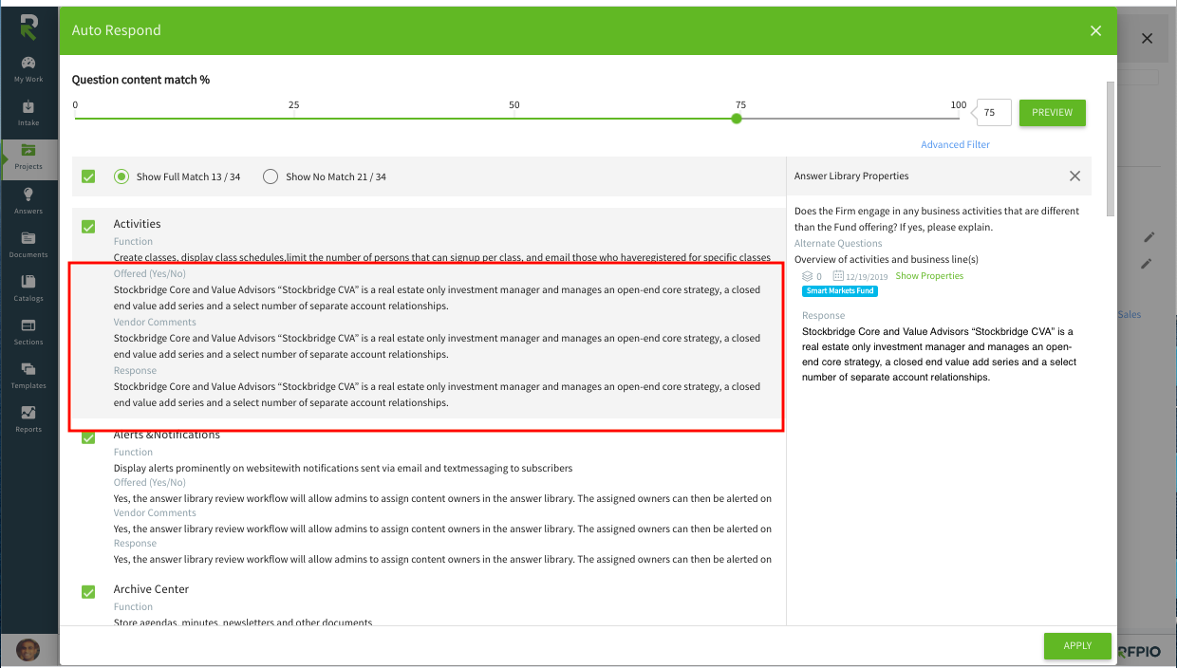Uncheck the Activities checkbox
Image resolution: width=1177 pixels, height=668 pixels.
tap(88, 227)
